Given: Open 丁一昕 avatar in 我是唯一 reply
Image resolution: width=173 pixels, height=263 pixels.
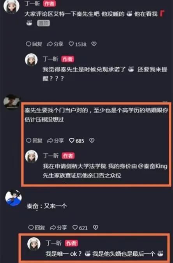Looking at the screenshot, I should [34, 244].
